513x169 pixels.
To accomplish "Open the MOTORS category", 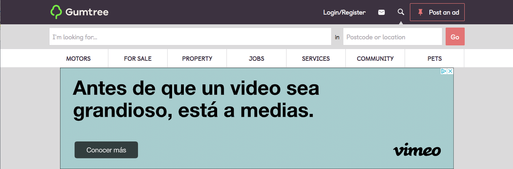I will click(x=78, y=59).
